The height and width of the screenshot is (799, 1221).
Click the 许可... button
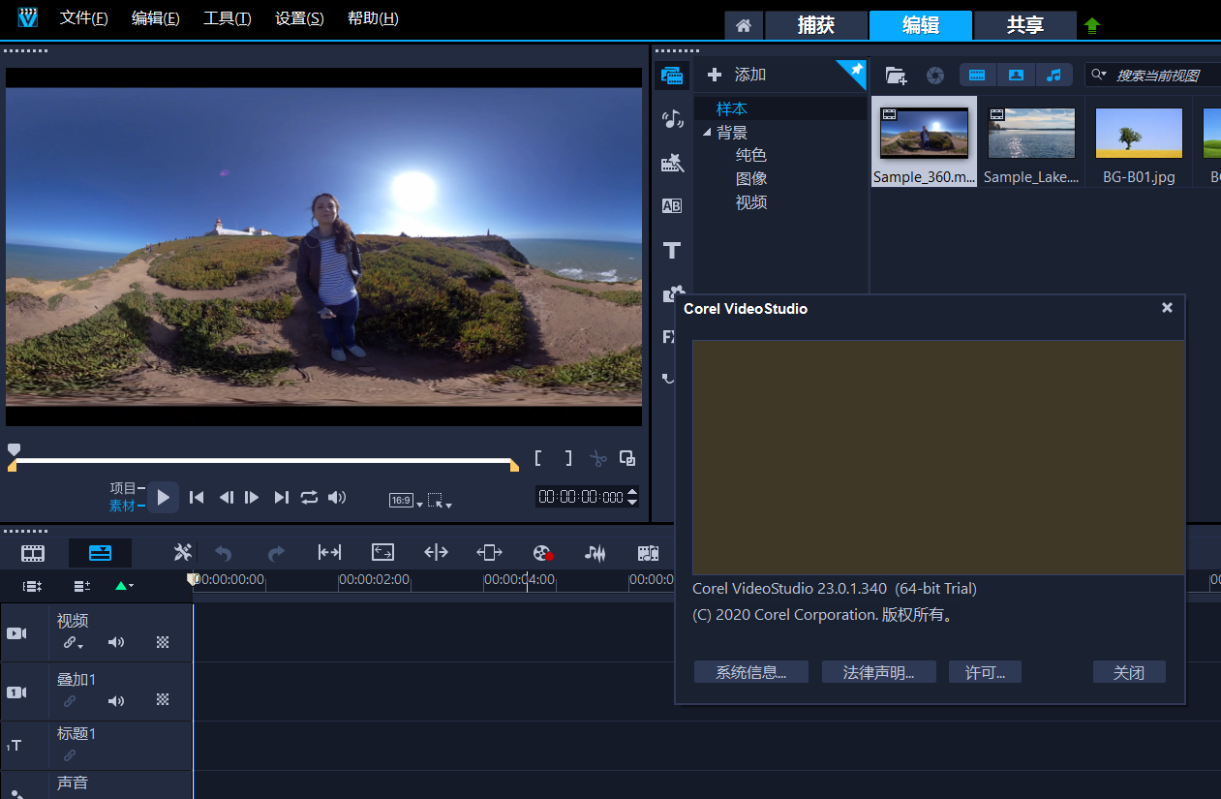[985, 672]
